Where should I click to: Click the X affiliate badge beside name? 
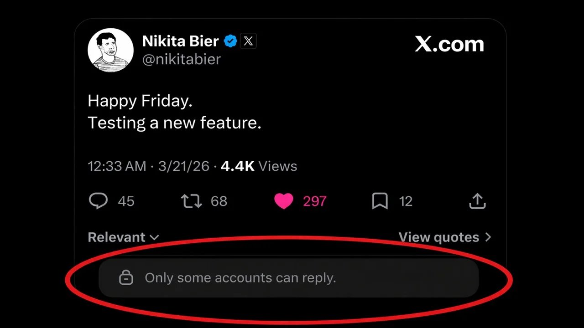(248, 41)
